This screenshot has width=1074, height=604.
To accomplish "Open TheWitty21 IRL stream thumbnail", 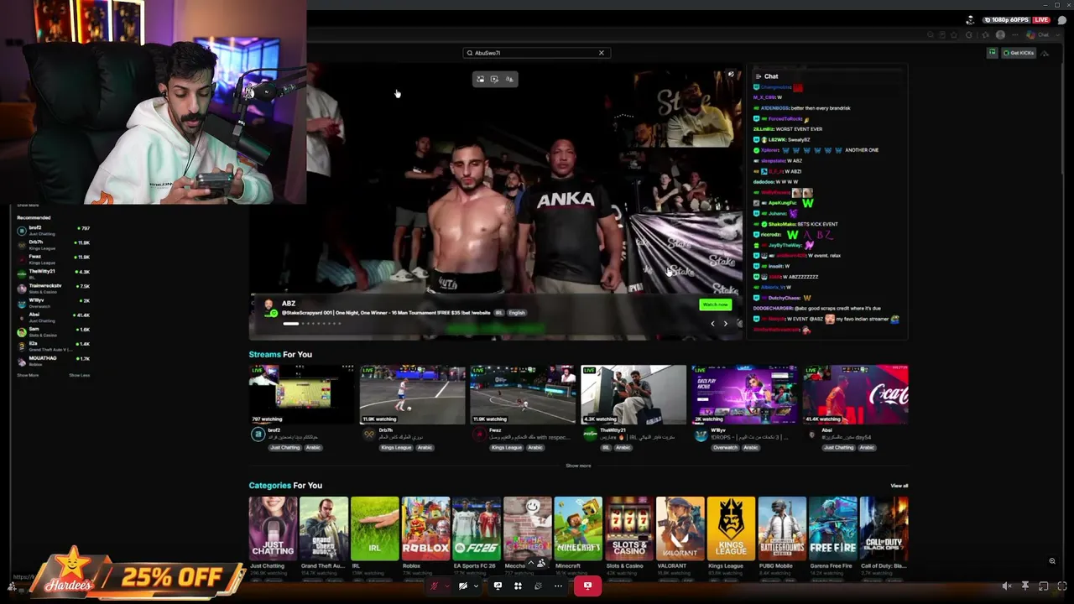I will pos(633,394).
